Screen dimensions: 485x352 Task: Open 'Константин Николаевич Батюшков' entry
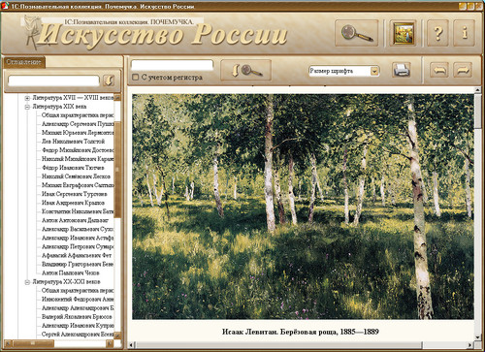pyautogui.click(x=78, y=211)
